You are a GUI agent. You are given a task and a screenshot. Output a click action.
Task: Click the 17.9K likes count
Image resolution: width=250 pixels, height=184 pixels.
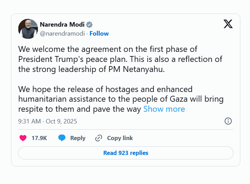point(39,138)
